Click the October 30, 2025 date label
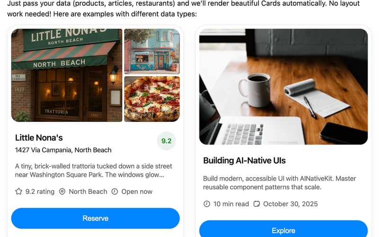The image size is (379, 237). [290, 204]
